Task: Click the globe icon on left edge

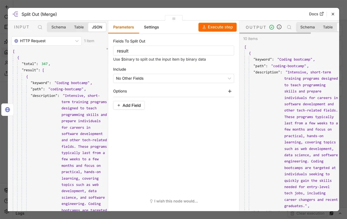Action: pyautogui.click(x=8, y=110)
